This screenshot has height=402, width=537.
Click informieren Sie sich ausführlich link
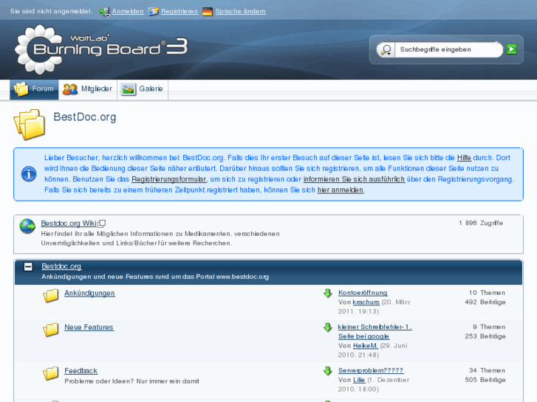354,179
